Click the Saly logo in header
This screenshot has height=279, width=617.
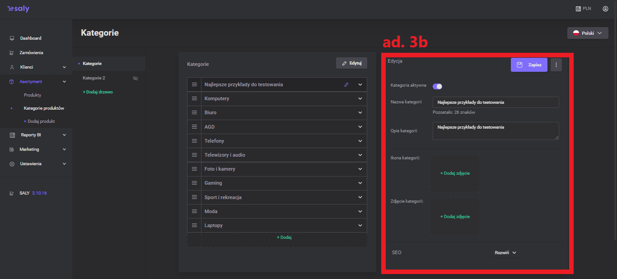(18, 9)
